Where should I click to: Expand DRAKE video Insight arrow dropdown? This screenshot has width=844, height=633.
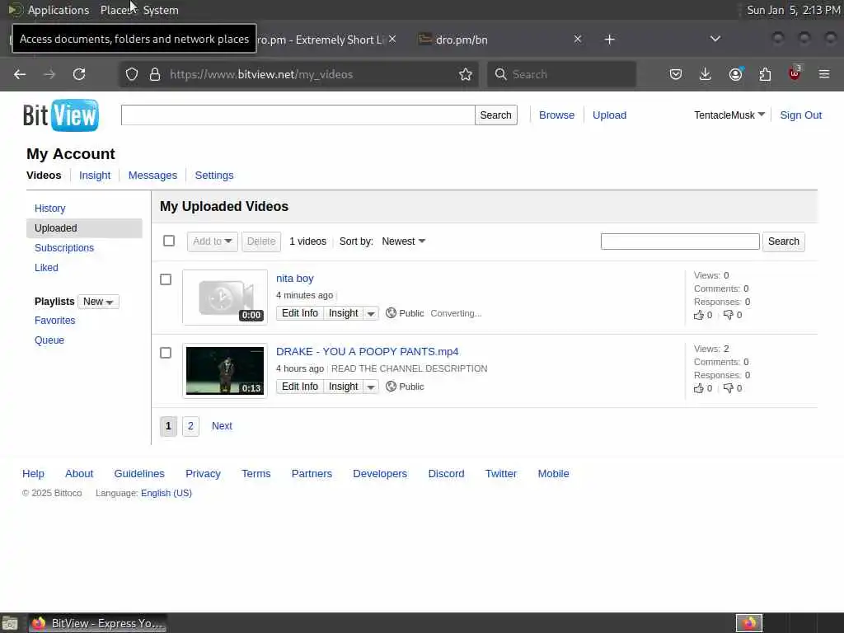pyautogui.click(x=371, y=387)
